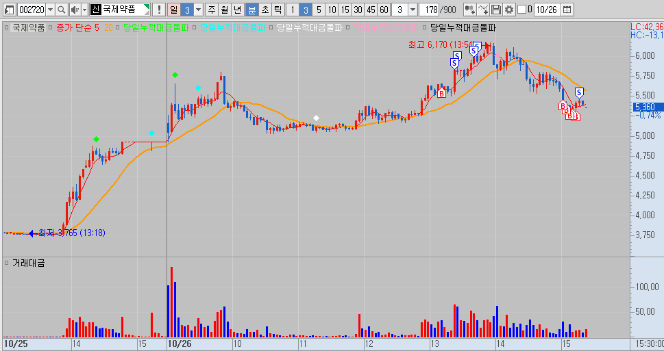Screen dimensions: 664x351
Task: Click the custom interval field showing 3
Action: tap(399, 10)
